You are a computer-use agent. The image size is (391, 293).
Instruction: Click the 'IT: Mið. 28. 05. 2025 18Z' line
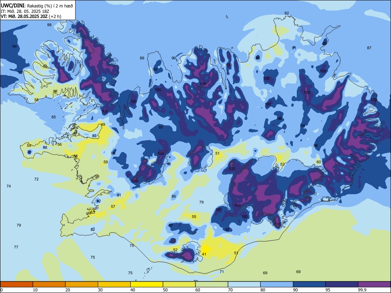tap(25, 11)
